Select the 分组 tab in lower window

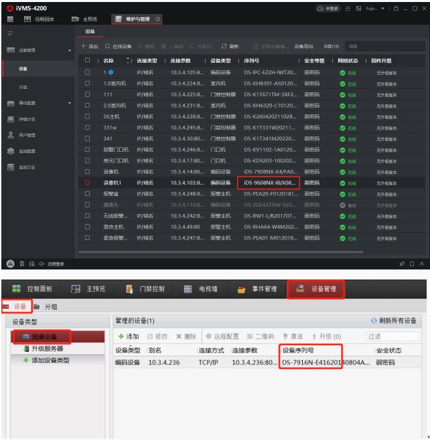(x=46, y=306)
